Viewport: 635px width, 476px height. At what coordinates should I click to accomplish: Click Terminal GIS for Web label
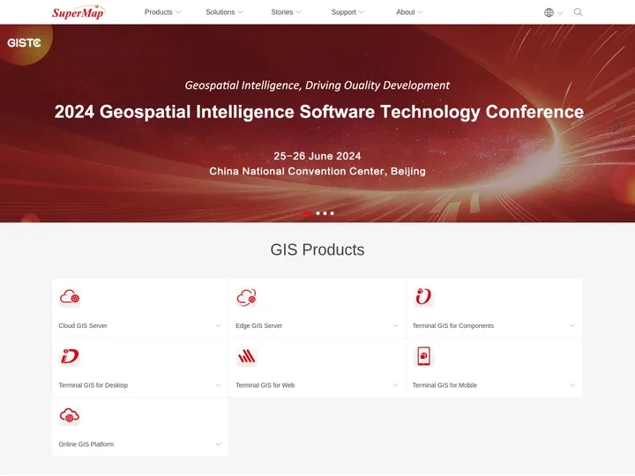coord(265,385)
